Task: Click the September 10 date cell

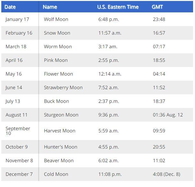Action: [x=18, y=131]
